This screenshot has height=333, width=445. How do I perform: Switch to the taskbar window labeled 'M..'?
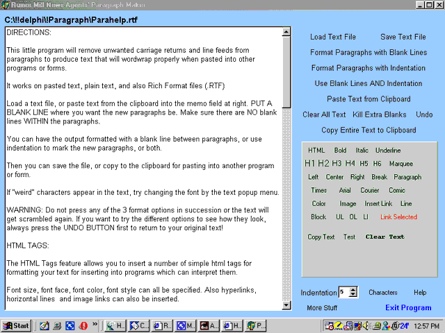coord(186,326)
